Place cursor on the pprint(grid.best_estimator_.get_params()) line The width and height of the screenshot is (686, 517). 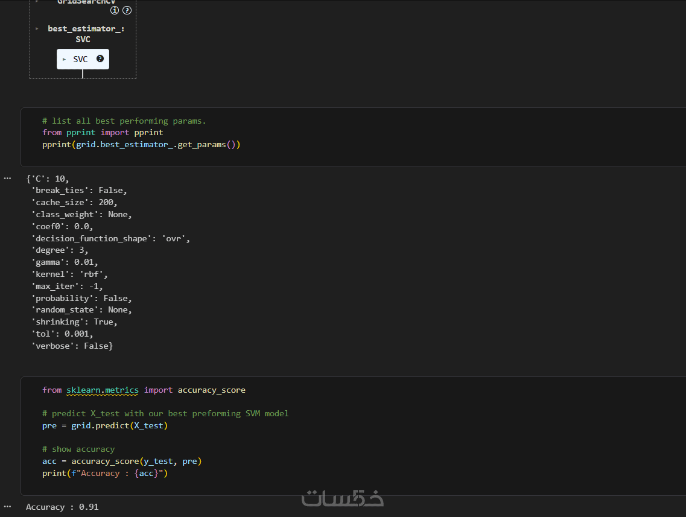141,144
